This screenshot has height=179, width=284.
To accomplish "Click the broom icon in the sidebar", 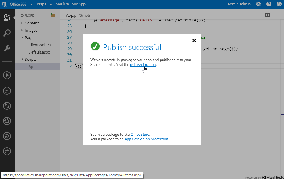I will click(7, 91).
